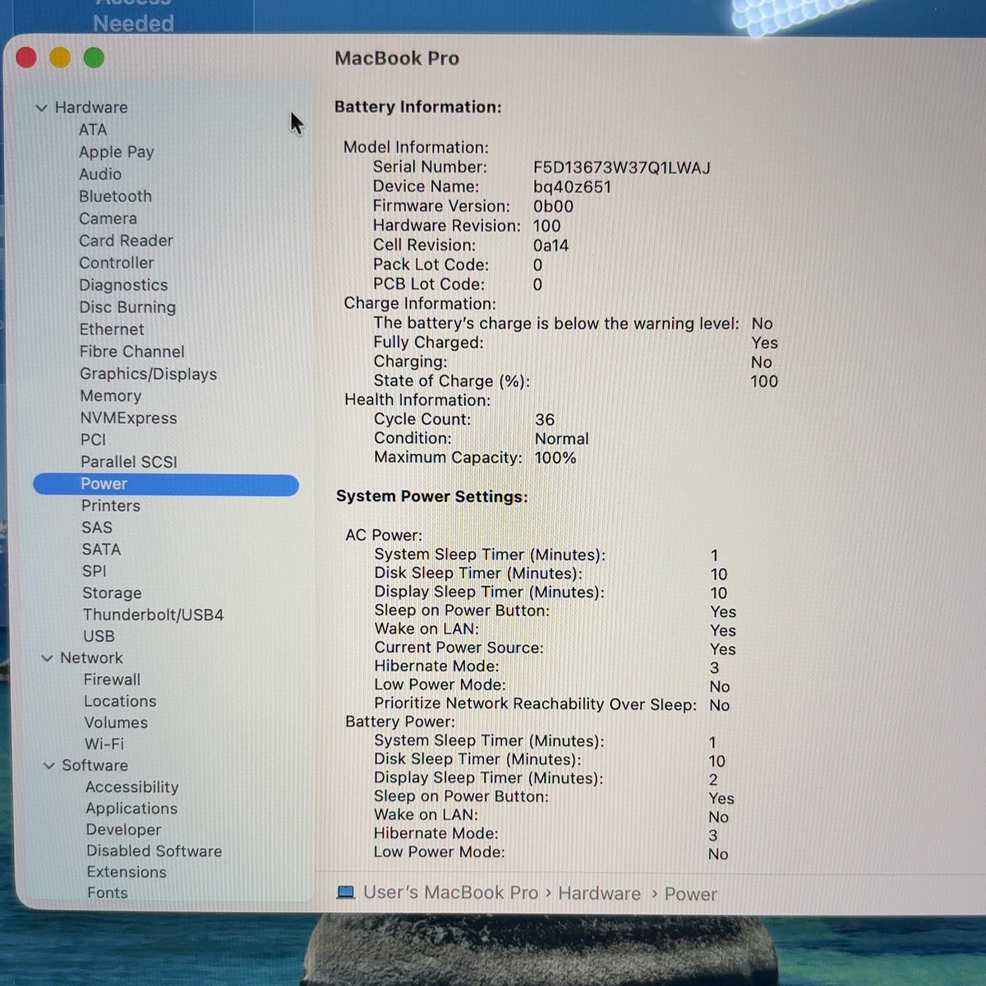The image size is (986, 986).
Task: Open Firewall under Network
Action: 112,680
